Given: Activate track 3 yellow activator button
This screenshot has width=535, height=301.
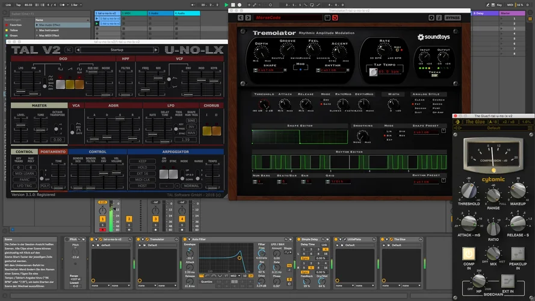Looking at the screenshot, I should (156, 219).
